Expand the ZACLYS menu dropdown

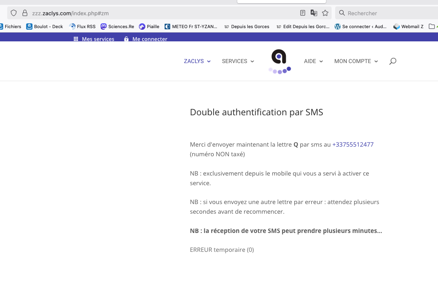click(x=197, y=61)
